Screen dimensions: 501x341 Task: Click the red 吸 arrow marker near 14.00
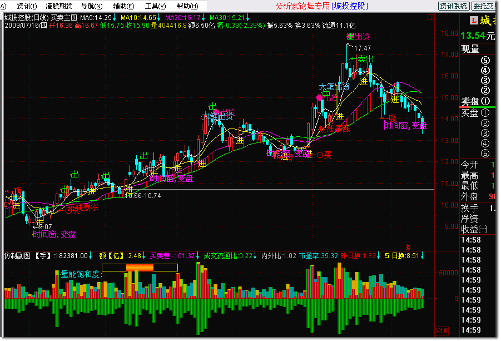(x=389, y=118)
